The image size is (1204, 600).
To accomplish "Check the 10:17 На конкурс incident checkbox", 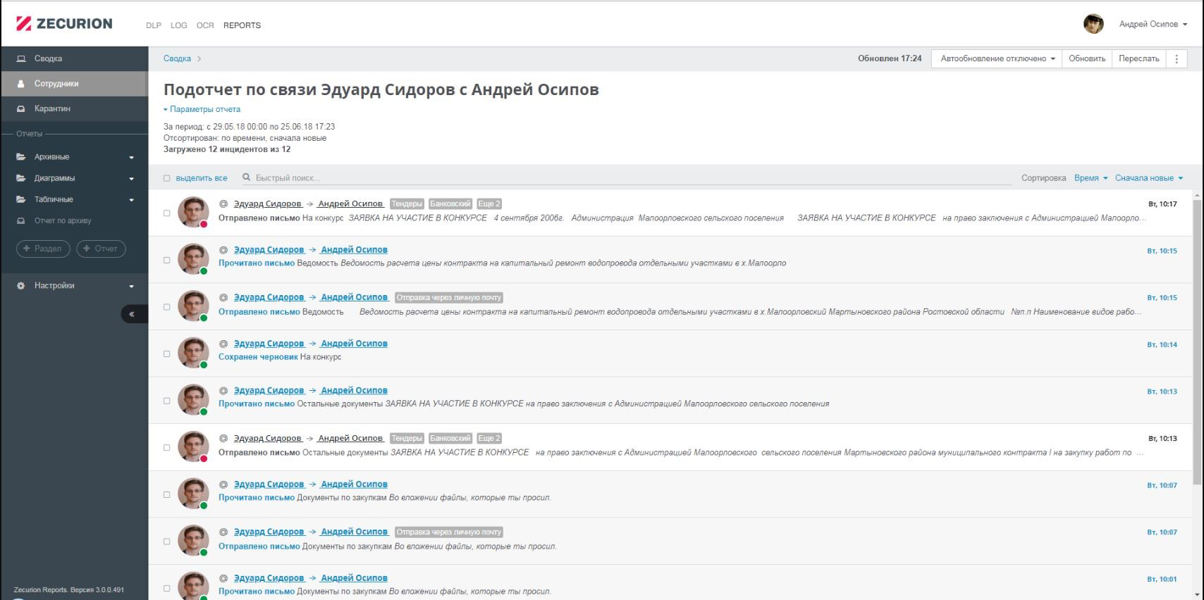I will [167, 213].
